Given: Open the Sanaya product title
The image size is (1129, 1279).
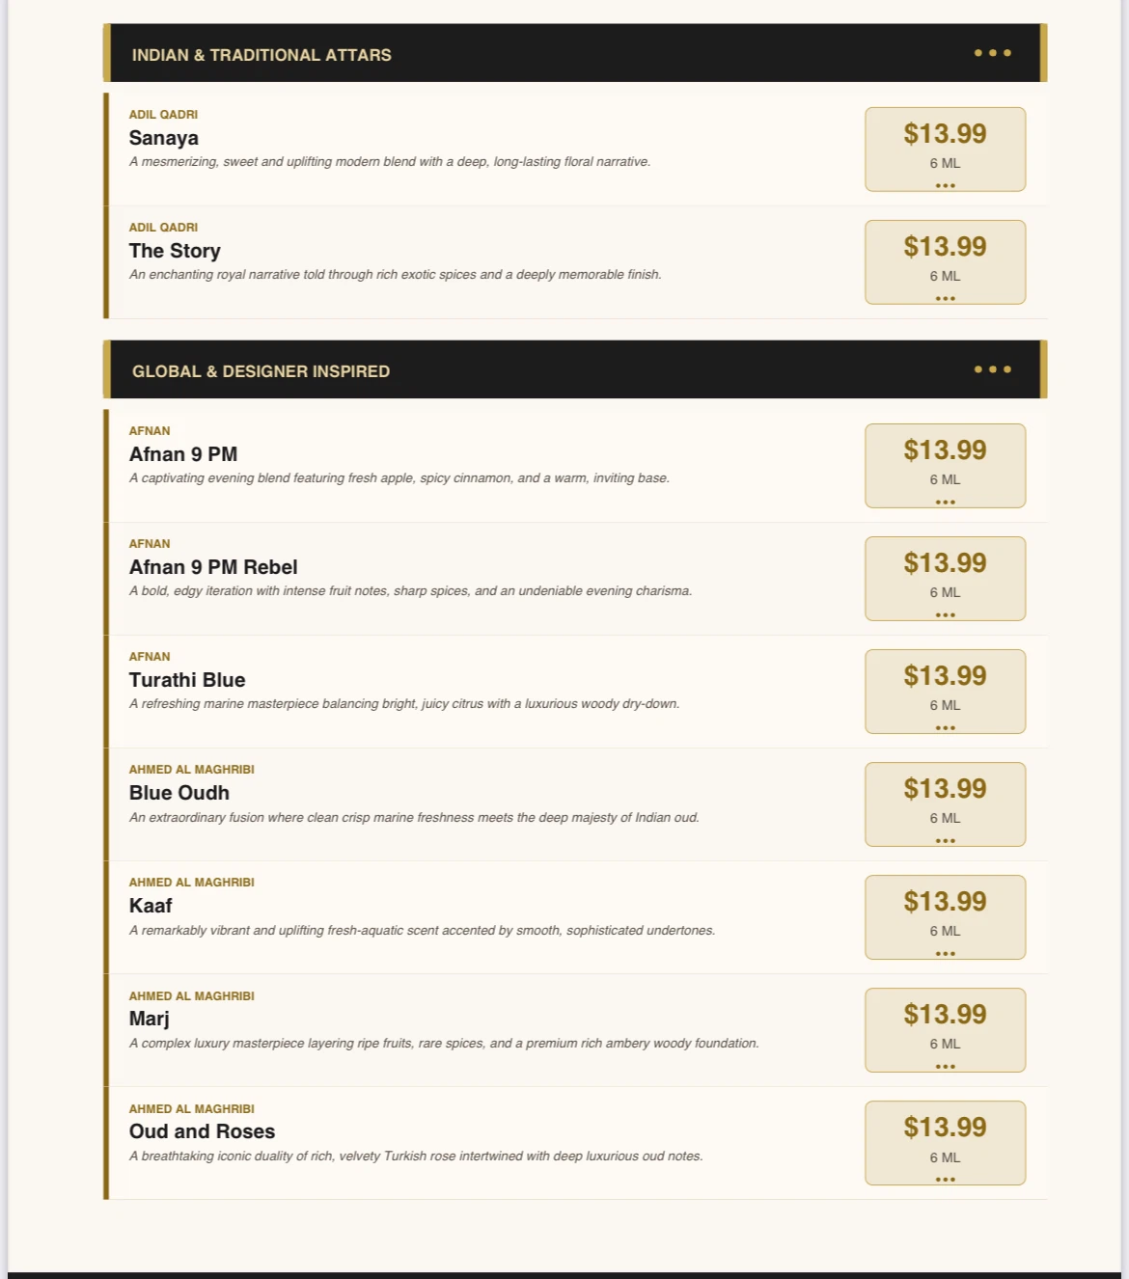Looking at the screenshot, I should tap(164, 138).
